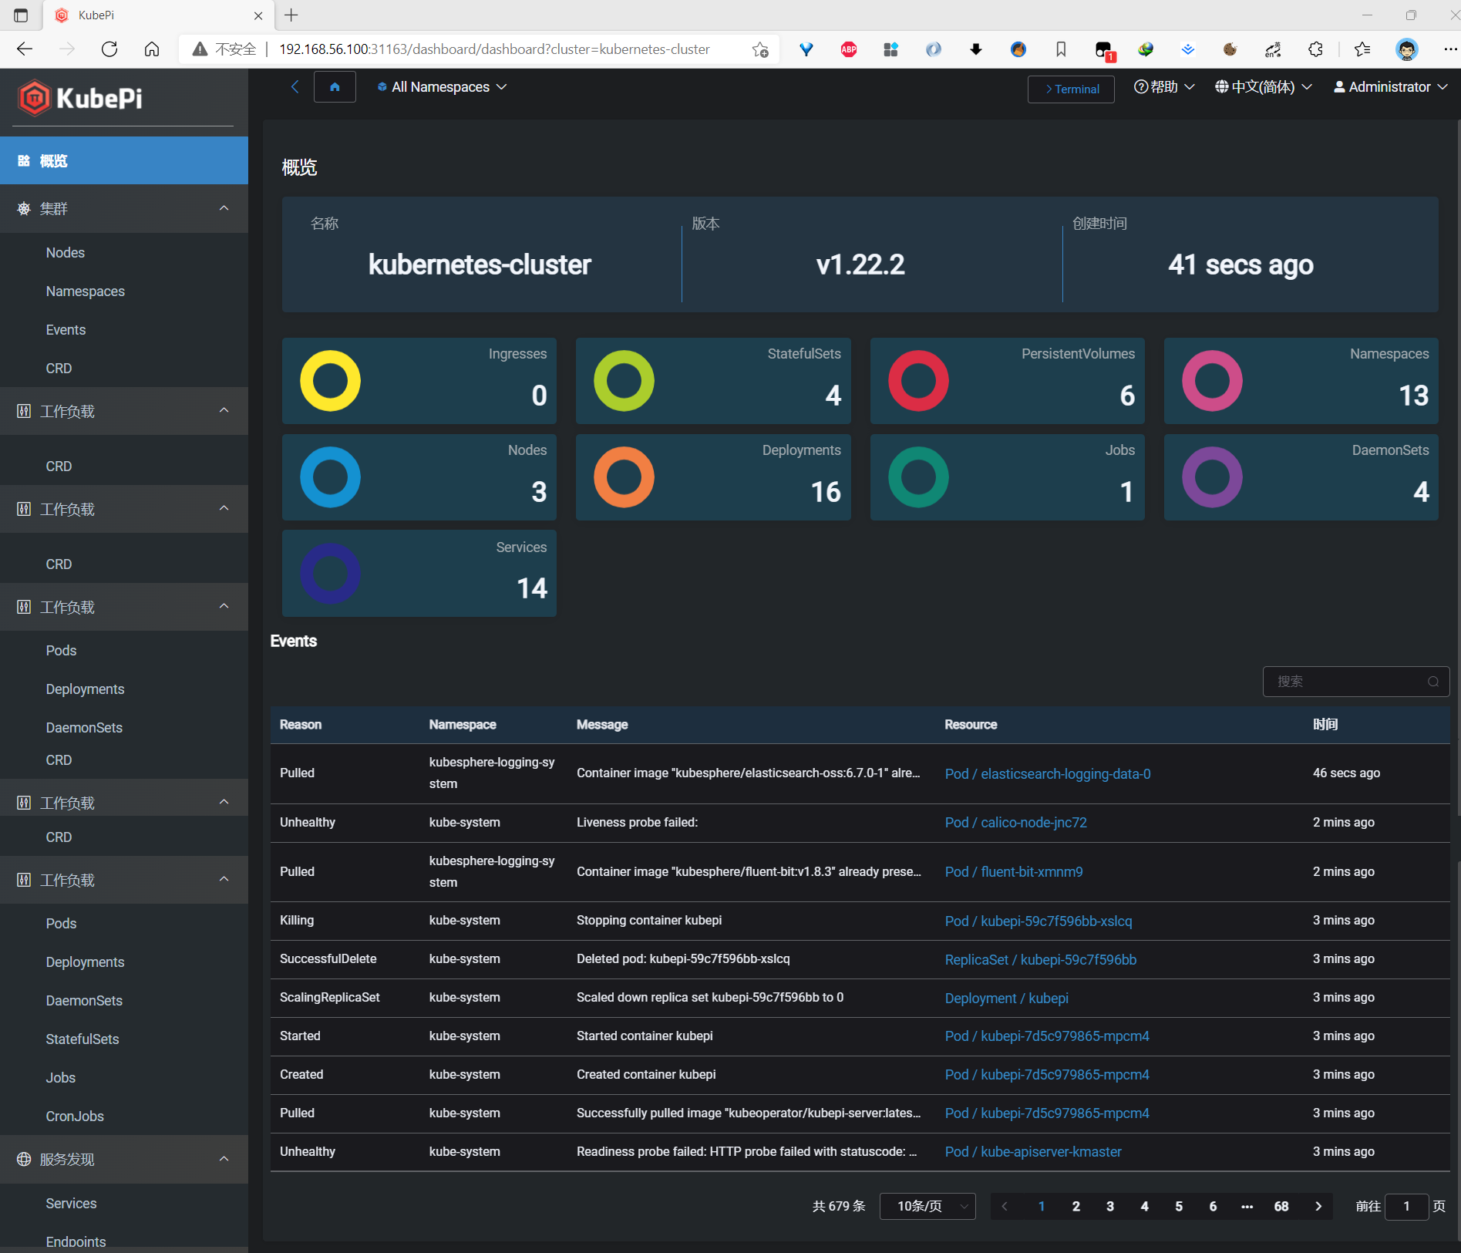Open Nodes in the sidebar
Viewport: 1461px width, 1253px height.
65,253
